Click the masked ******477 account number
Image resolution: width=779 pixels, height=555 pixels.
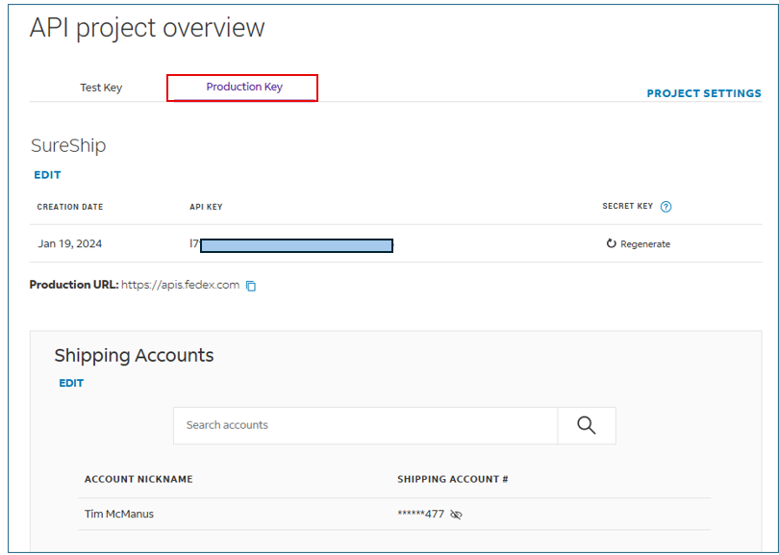420,515
